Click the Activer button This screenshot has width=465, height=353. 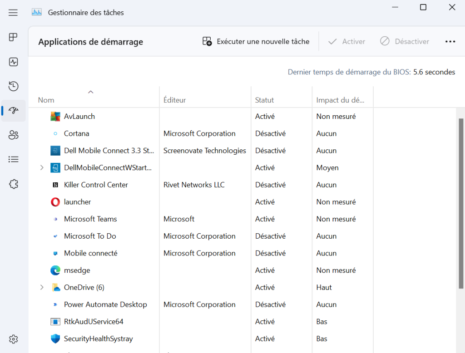point(346,41)
